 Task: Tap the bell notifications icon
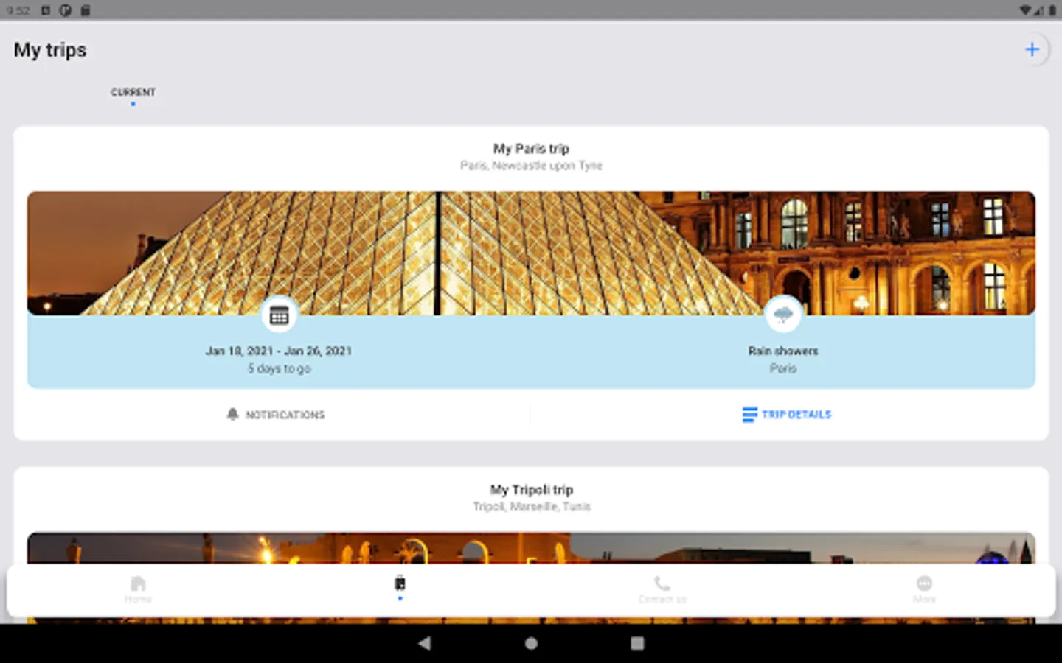pos(232,414)
